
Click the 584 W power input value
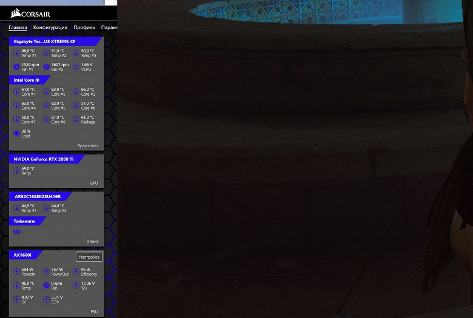coord(27,269)
